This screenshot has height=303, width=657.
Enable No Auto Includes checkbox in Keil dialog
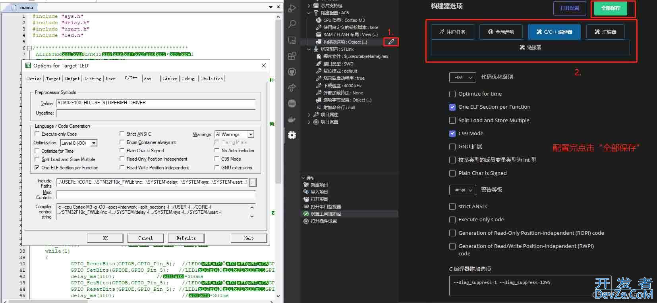click(217, 150)
